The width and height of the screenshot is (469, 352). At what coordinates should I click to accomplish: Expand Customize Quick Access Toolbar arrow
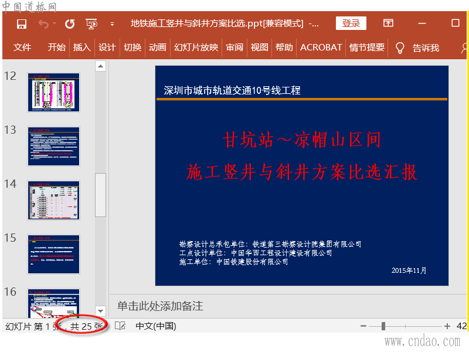112,24
